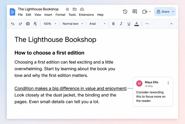Open the 100% zoom dropdown
The width and height of the screenshot is (185, 124).
[50, 24]
